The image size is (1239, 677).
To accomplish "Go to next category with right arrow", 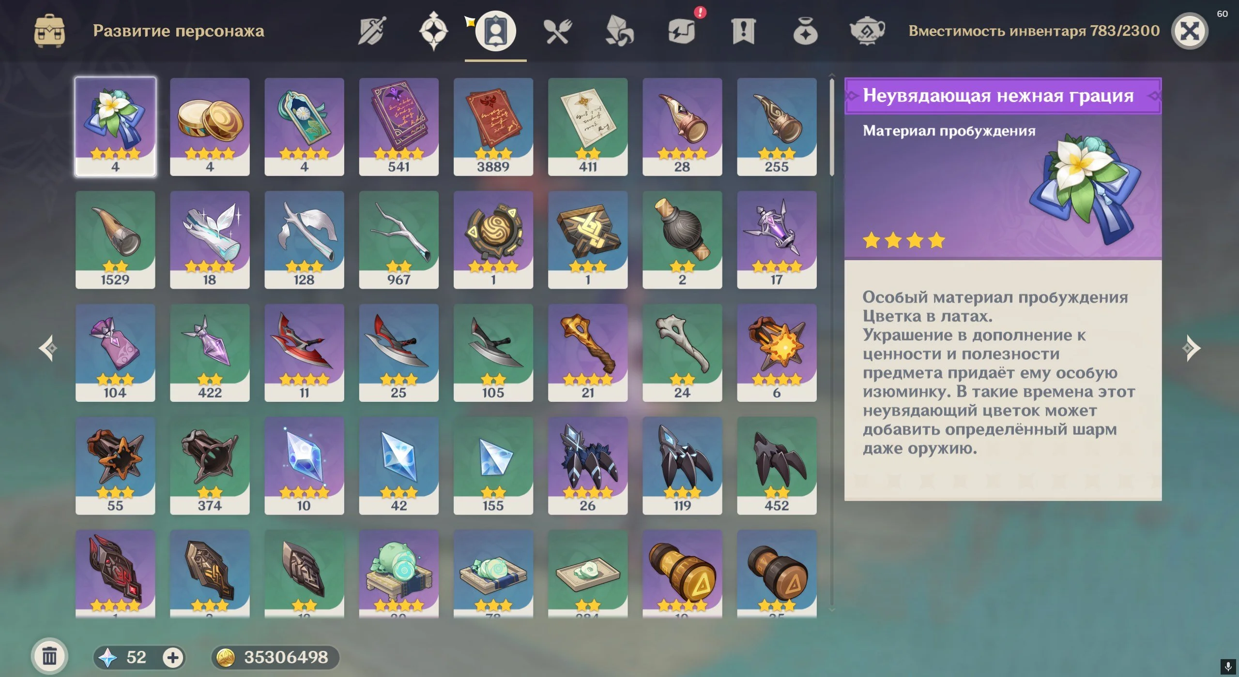I will (x=1191, y=348).
